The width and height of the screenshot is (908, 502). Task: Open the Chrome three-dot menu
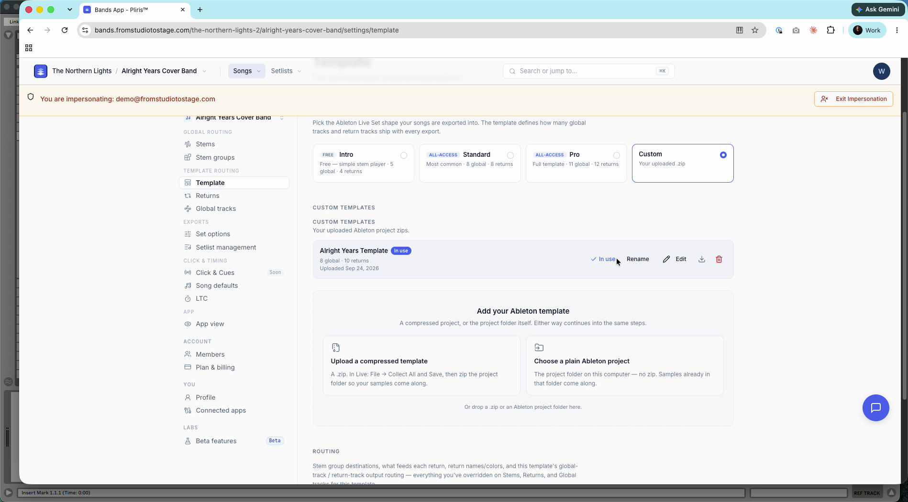[897, 30]
